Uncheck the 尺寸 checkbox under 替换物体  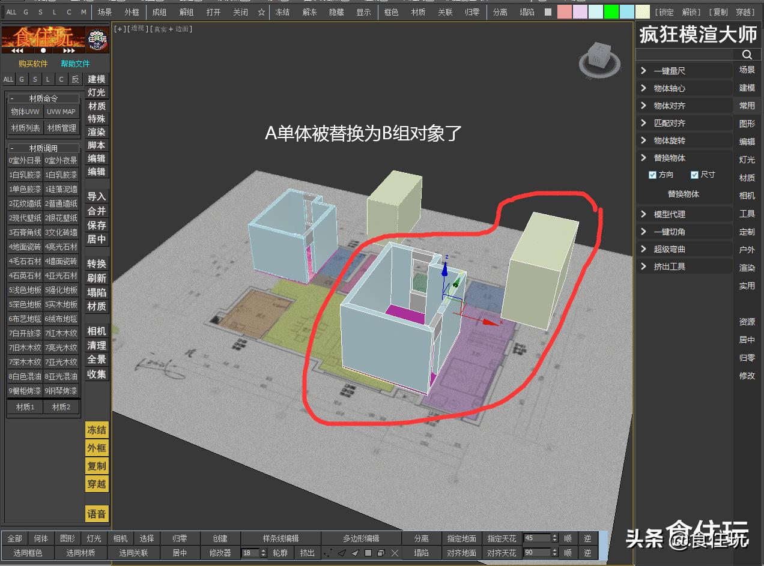(696, 175)
